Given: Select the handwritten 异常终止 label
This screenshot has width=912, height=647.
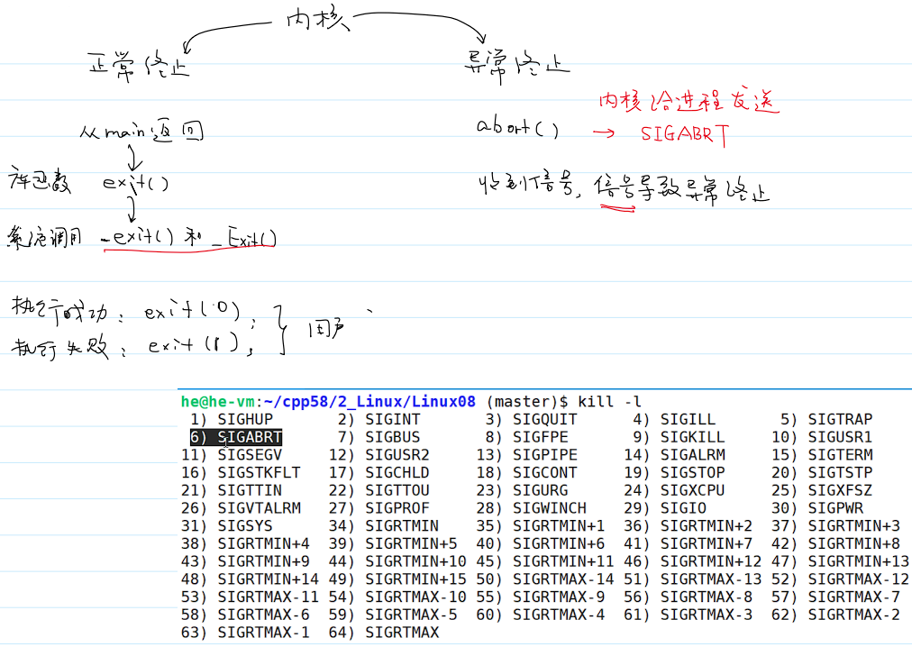Looking at the screenshot, I should pyautogui.click(x=516, y=65).
